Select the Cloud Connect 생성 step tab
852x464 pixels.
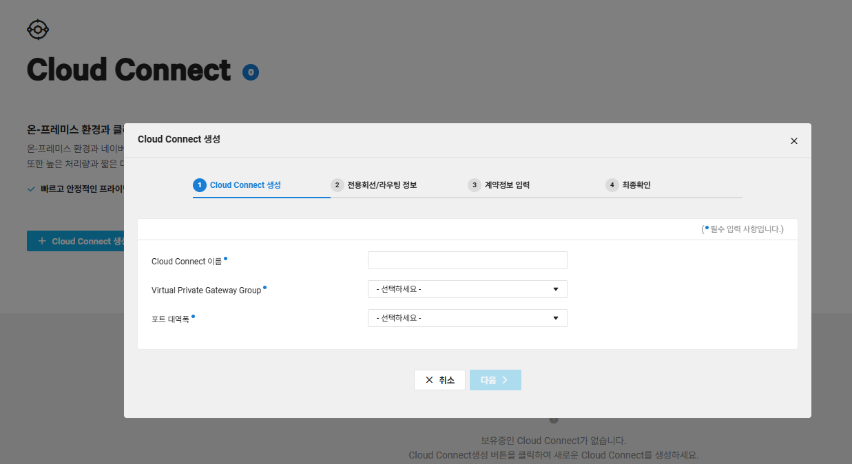[x=238, y=185]
